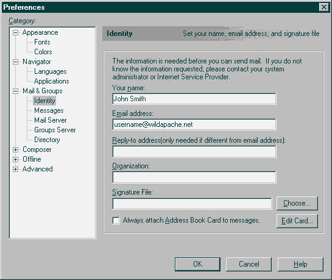Expand the Advanced category
The image size is (332, 280).
[x=15, y=169]
